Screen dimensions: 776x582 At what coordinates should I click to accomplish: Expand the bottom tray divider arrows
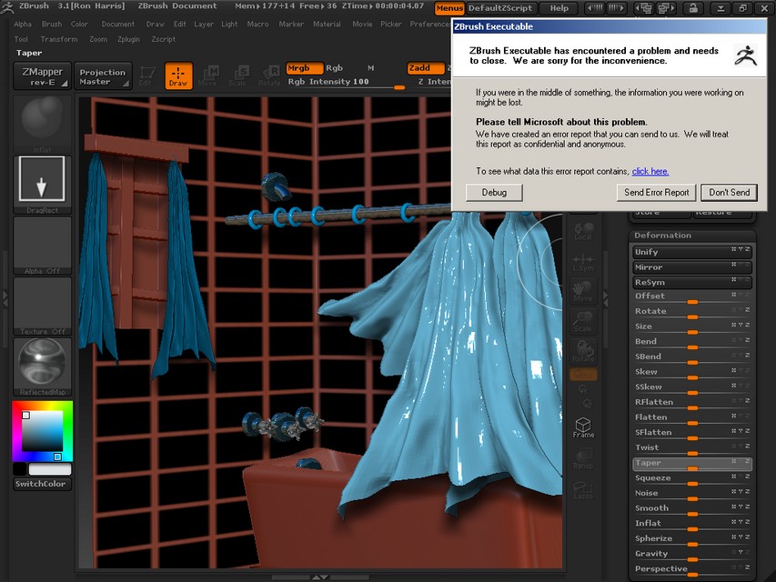click(x=319, y=577)
